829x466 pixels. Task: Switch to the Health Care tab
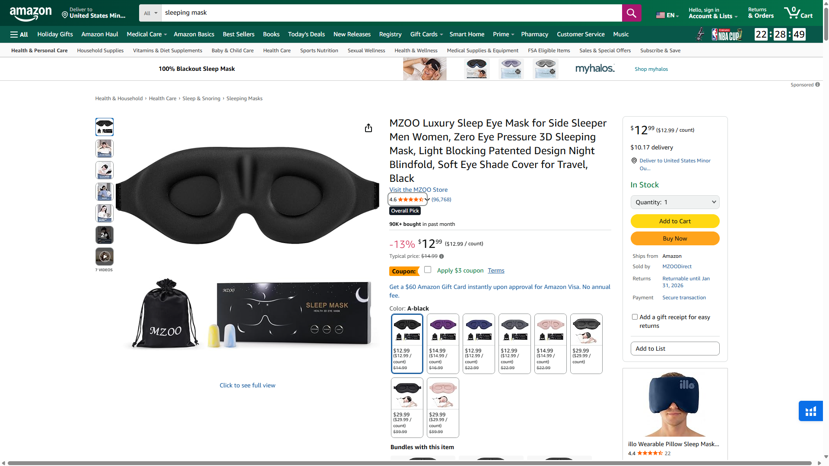276,51
